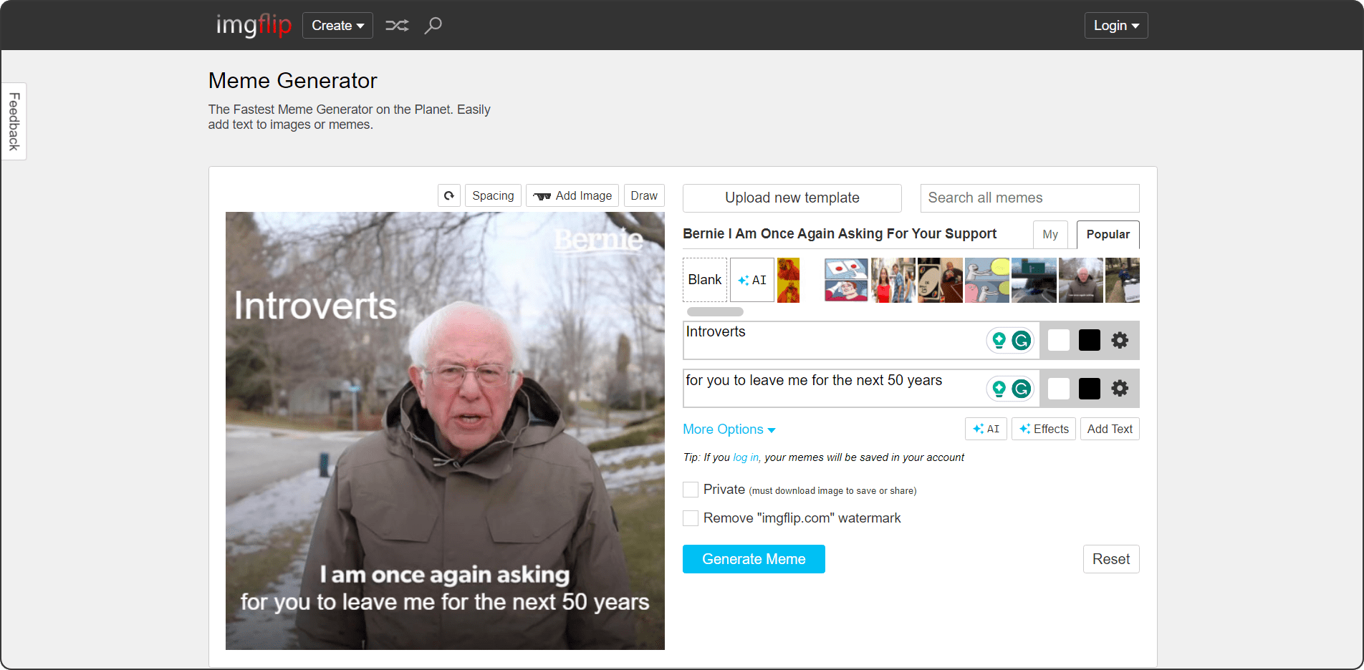Enable the Private checkbox

tap(691, 490)
